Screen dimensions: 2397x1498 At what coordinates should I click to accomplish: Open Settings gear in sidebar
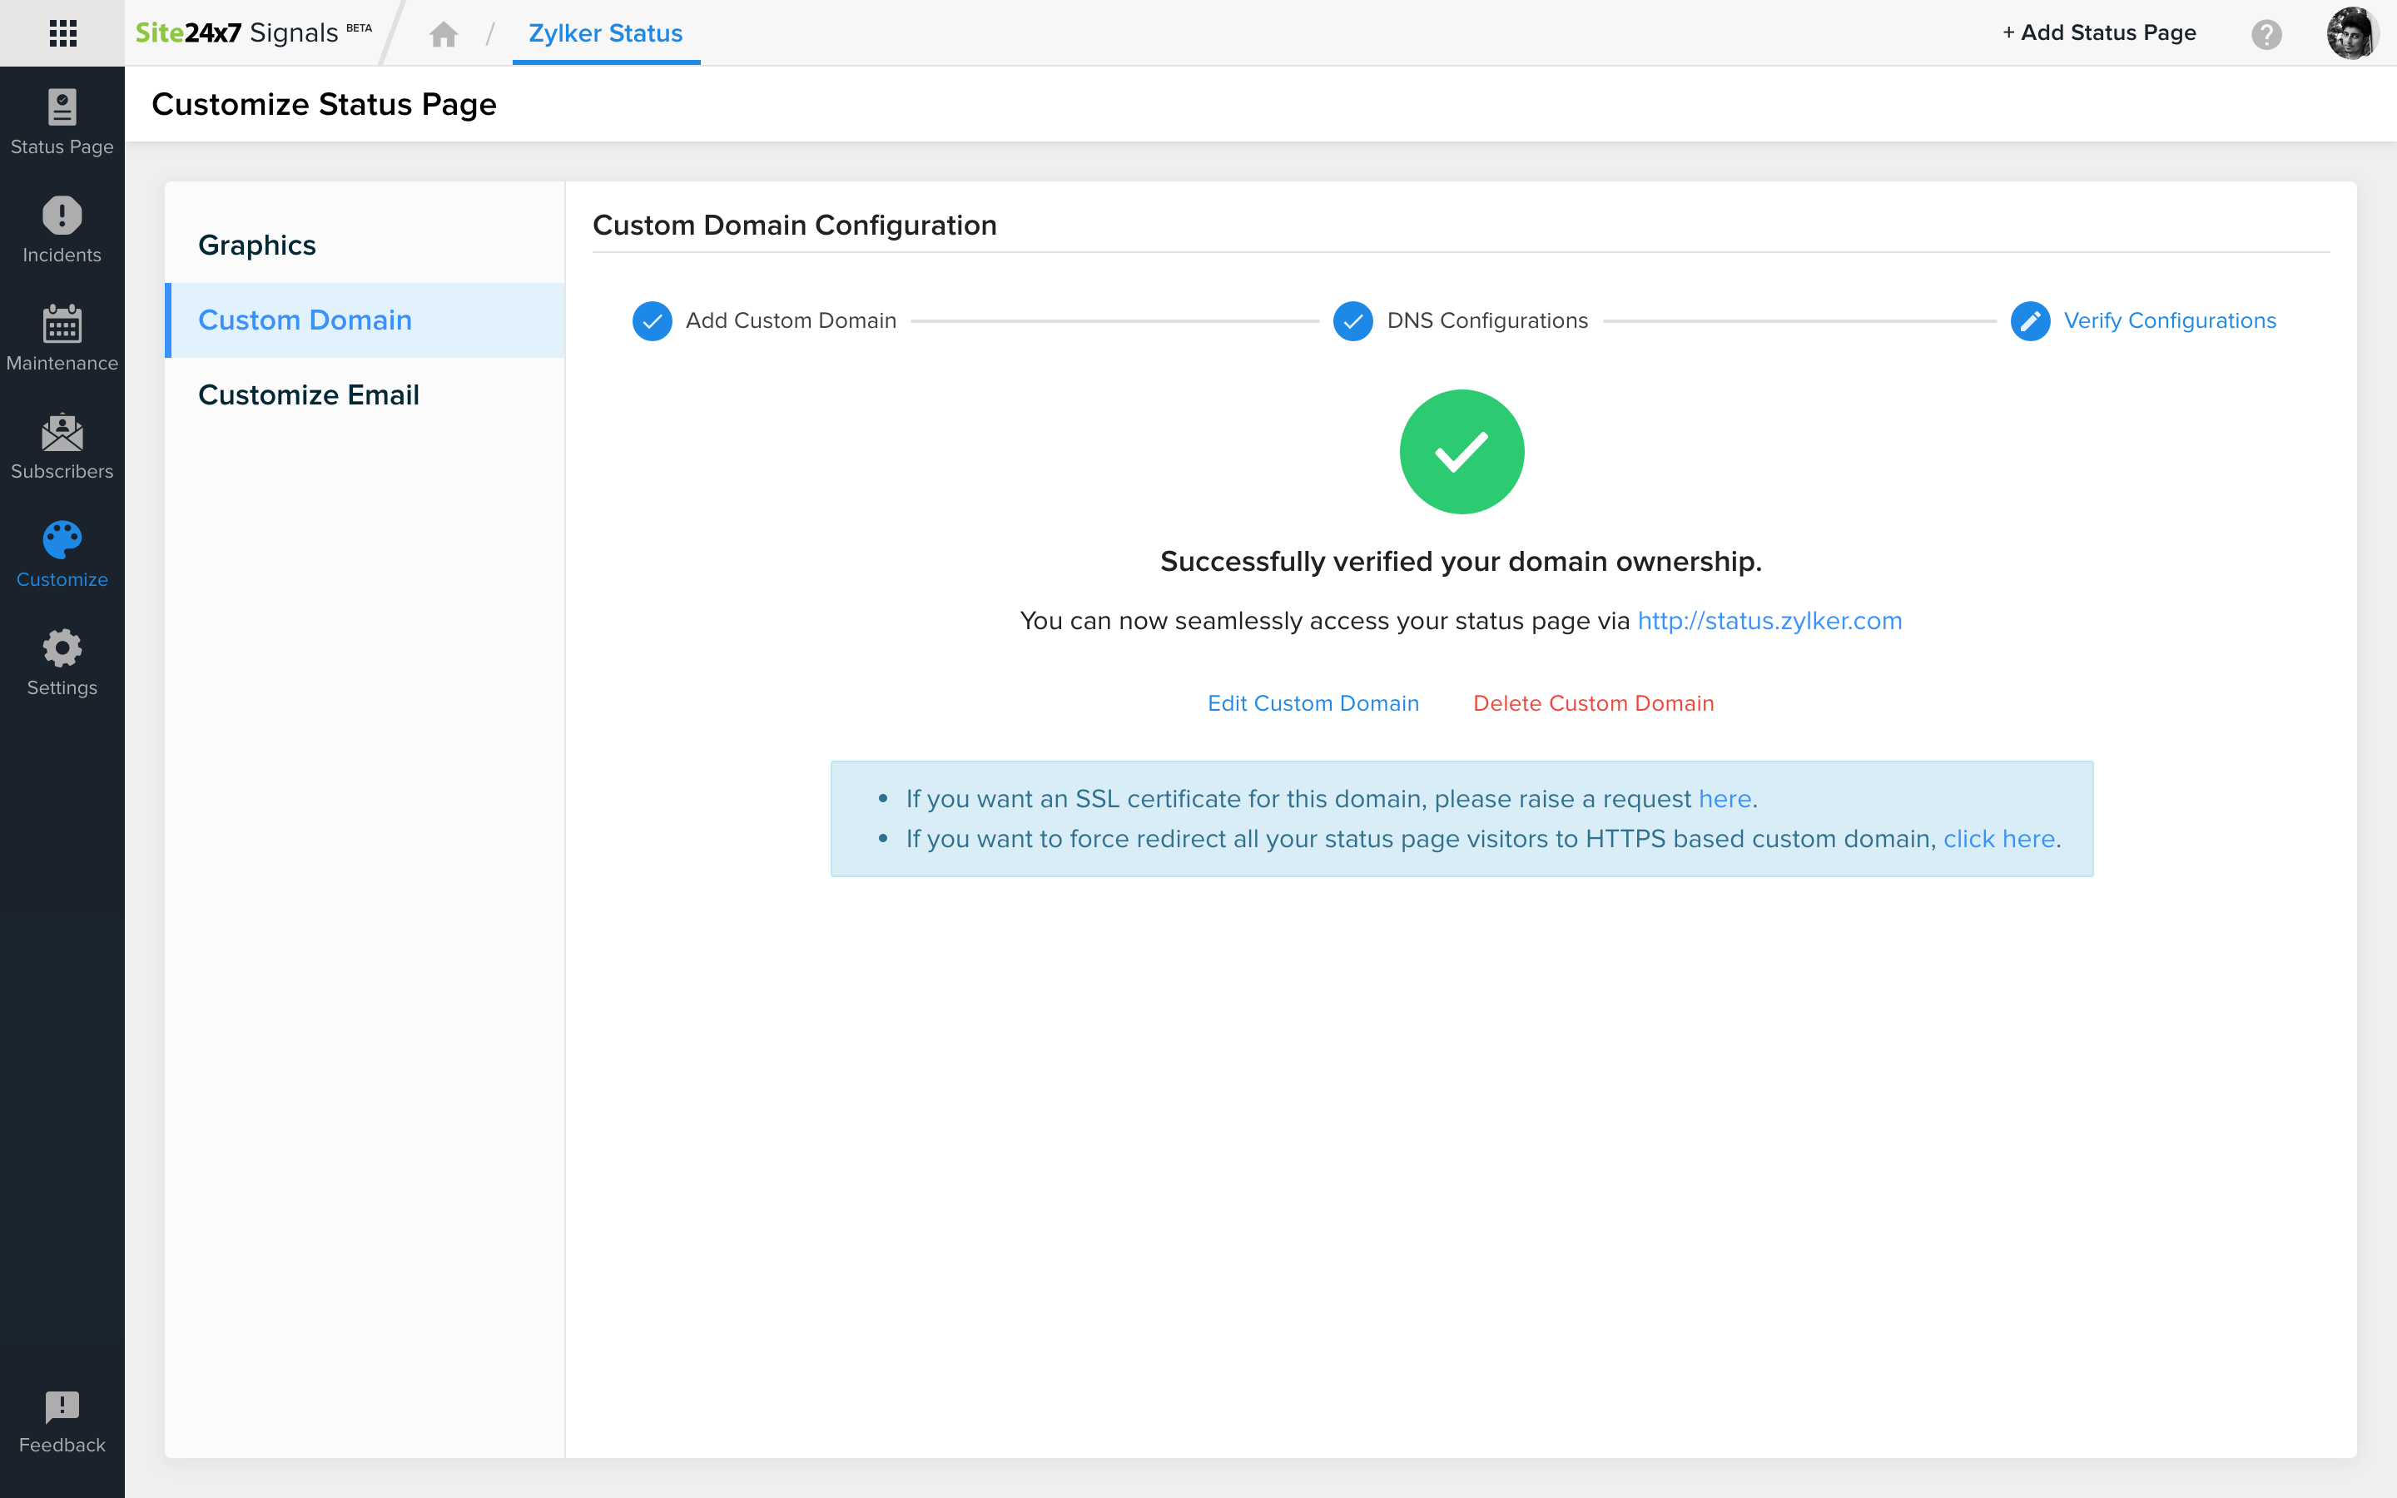coord(62,662)
